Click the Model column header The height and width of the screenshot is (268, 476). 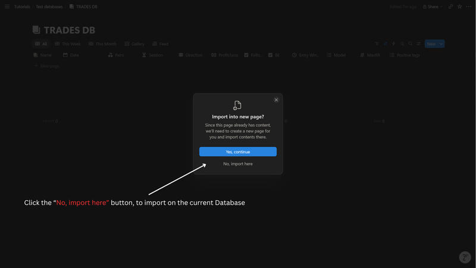click(336, 55)
